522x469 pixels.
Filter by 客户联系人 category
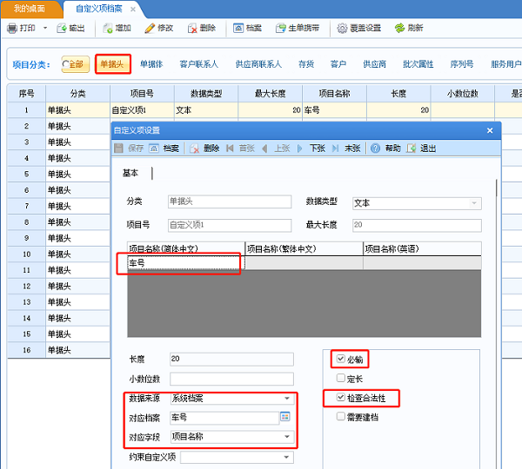198,64
